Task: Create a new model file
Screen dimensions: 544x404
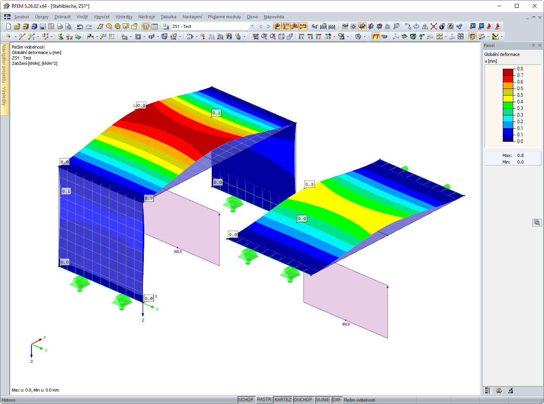Action: pos(9,26)
